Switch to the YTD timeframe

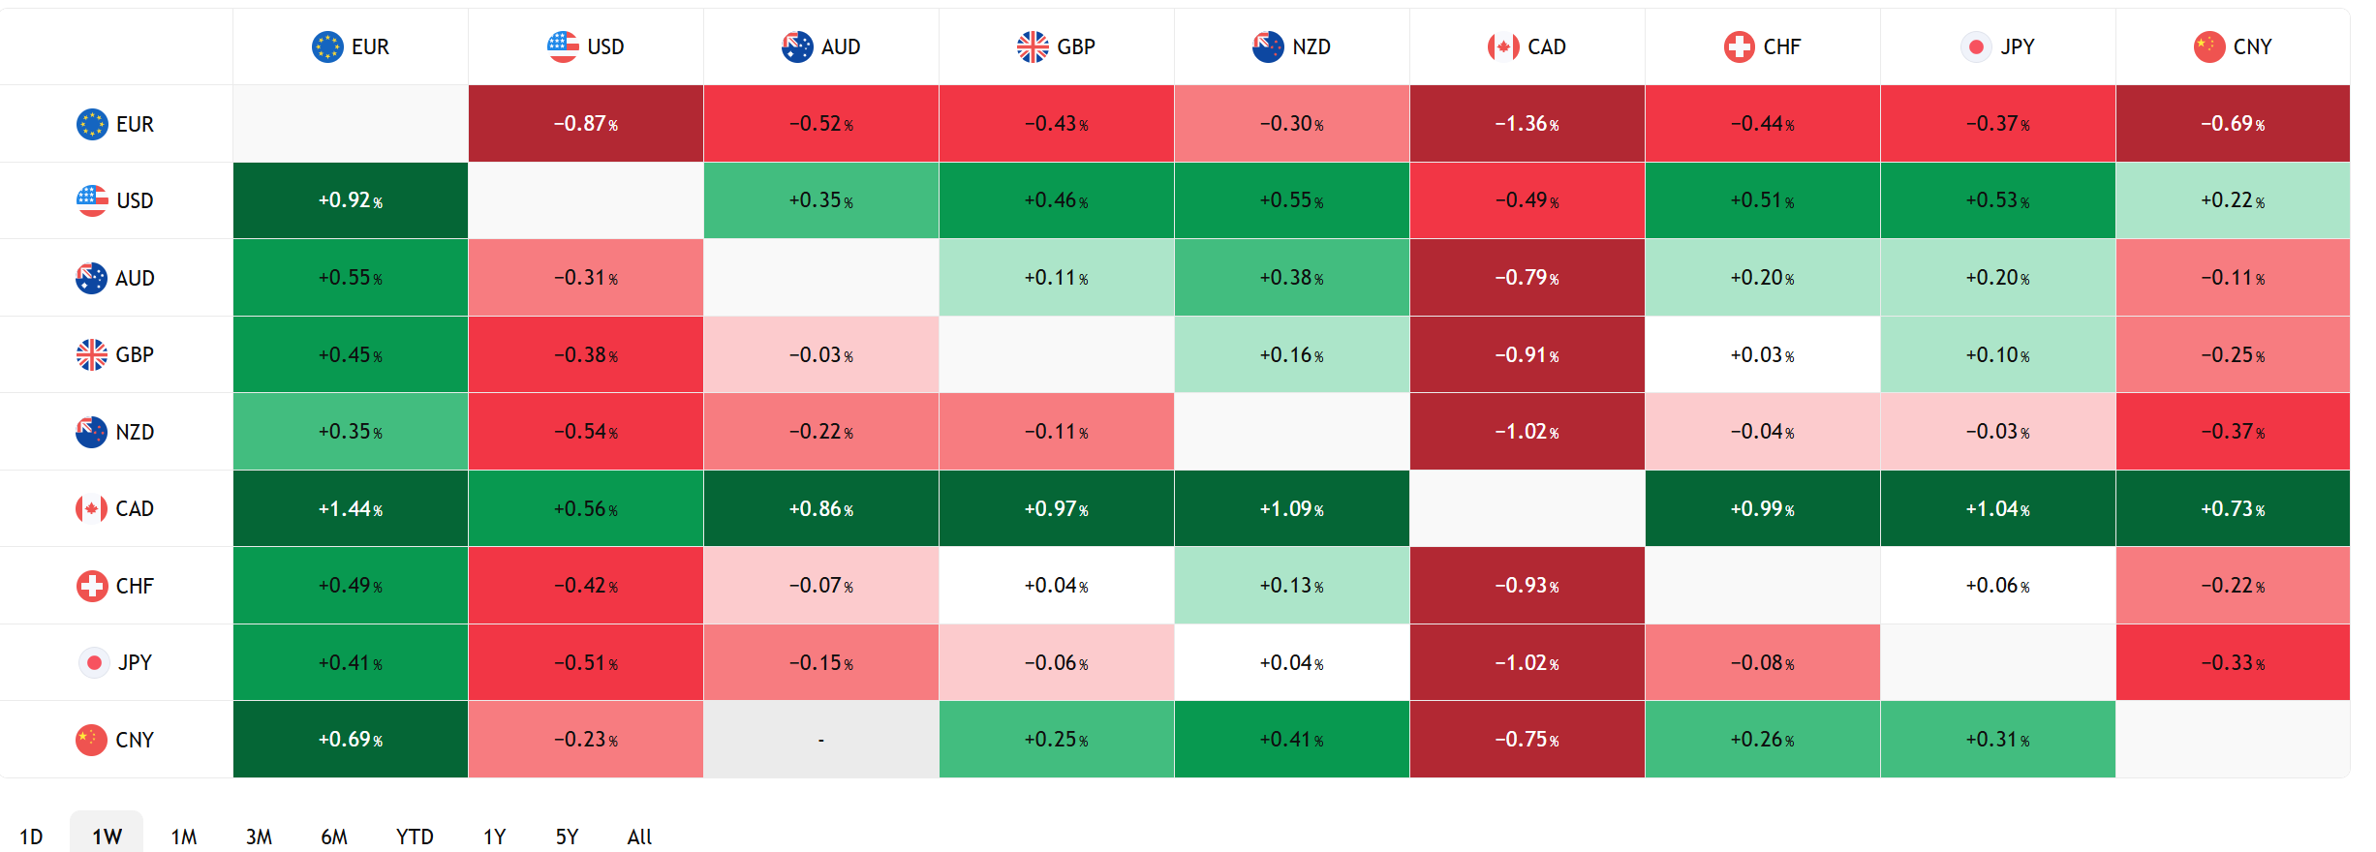click(415, 837)
